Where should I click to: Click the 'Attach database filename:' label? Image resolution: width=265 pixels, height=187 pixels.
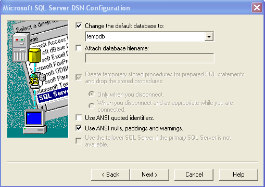[x=117, y=48]
